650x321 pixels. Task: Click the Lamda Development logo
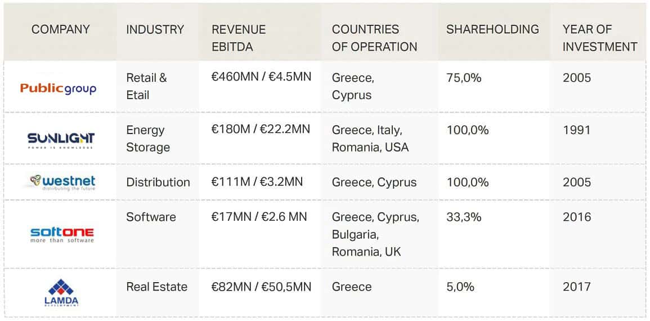coord(61,292)
